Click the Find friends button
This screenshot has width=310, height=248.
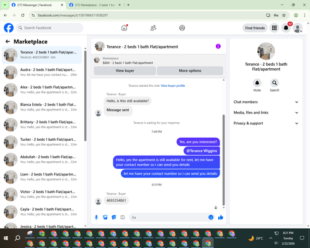pyautogui.click(x=255, y=28)
